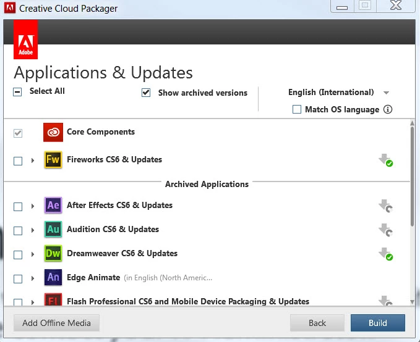
Task: Check the Flash Professional CS6 checkbox
Action: pos(18,302)
